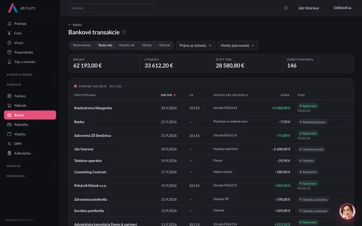The image size is (362, 226).
Task: Open Victor compass icon in sidebar
Action: [9, 43]
